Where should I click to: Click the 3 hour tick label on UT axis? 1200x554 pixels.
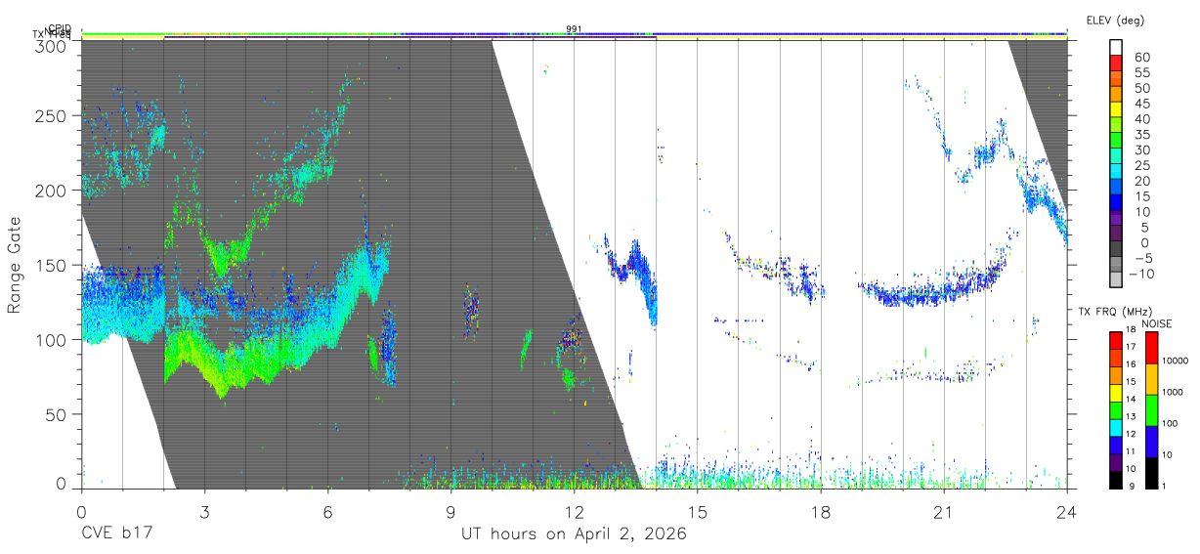(205, 512)
